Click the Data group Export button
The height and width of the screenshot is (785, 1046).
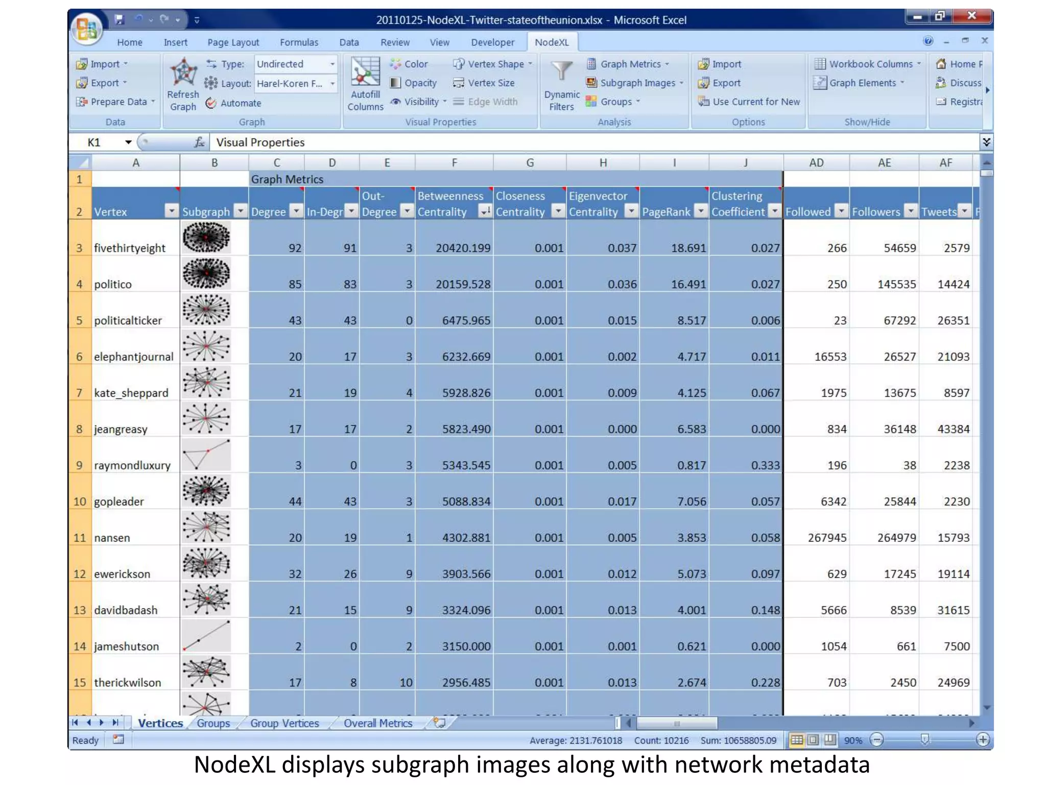point(101,83)
